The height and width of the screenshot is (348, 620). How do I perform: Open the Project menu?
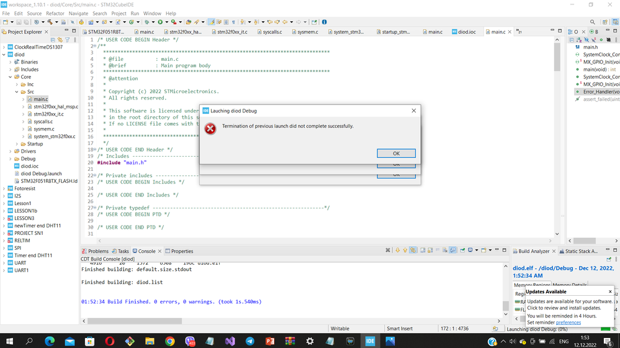click(119, 14)
